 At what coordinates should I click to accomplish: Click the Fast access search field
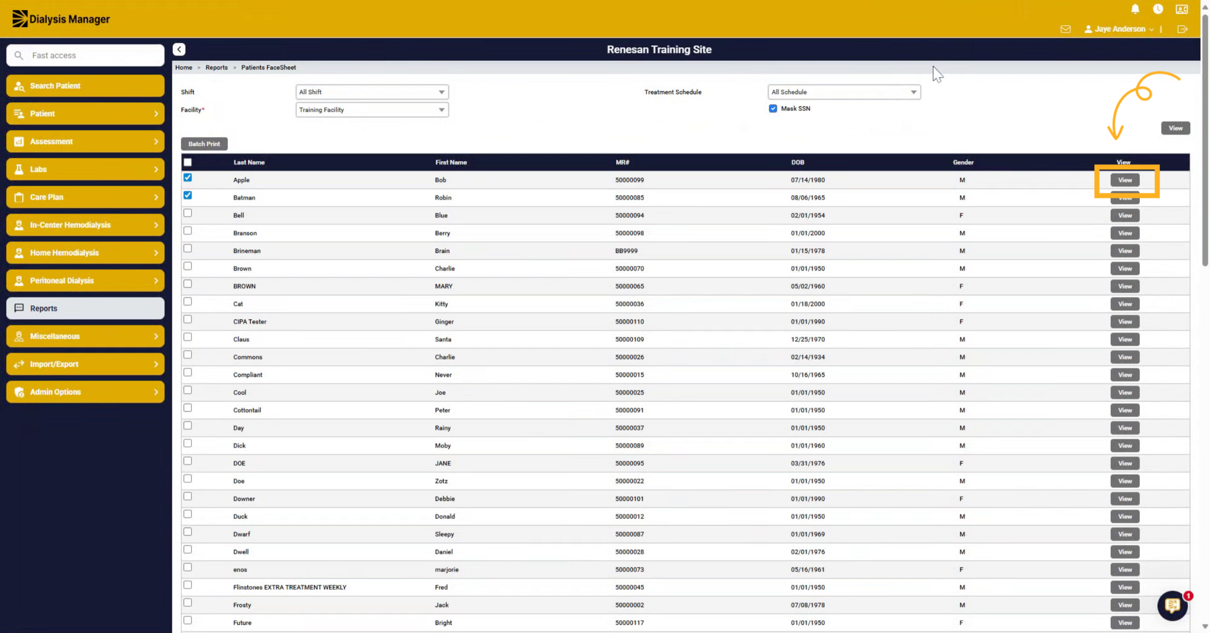click(x=85, y=55)
